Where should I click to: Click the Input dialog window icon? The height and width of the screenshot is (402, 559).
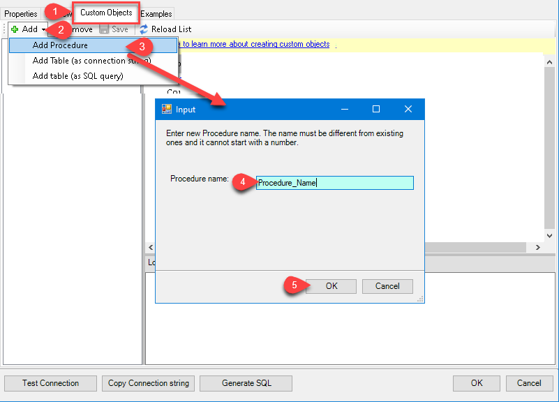point(167,109)
